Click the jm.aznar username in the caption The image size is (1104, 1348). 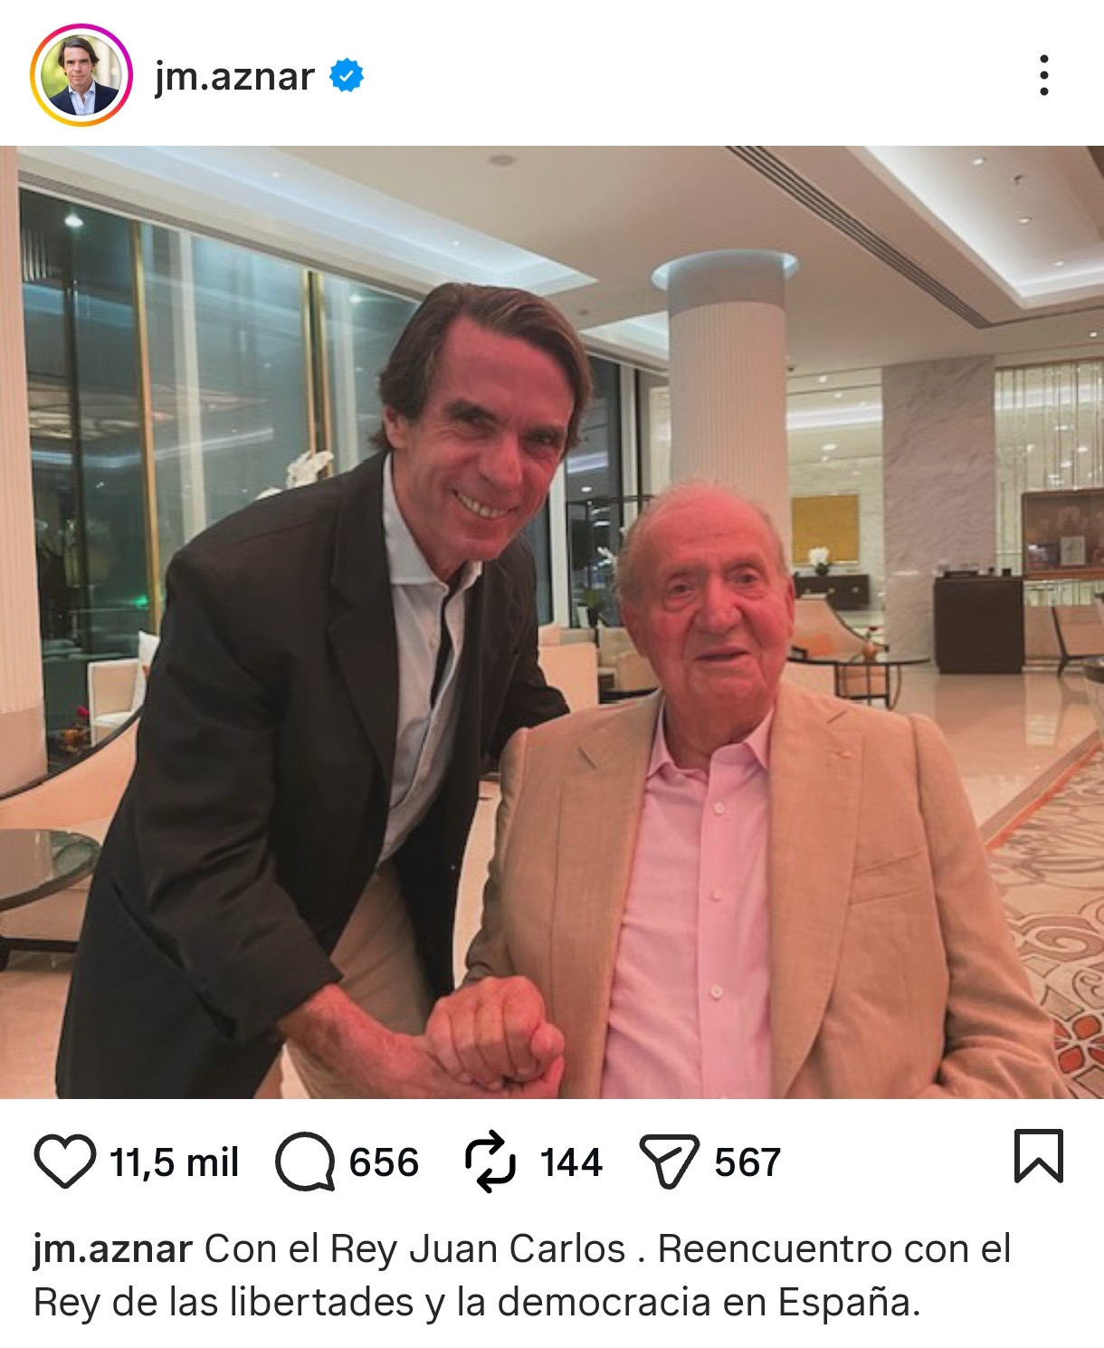click(113, 1249)
